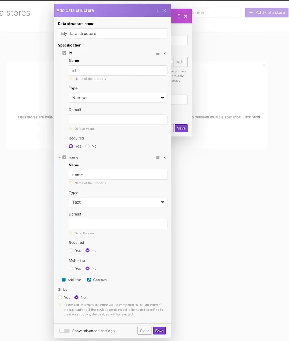Click the Generate wrench icon
This screenshot has height=341, width=289.
[89, 280]
